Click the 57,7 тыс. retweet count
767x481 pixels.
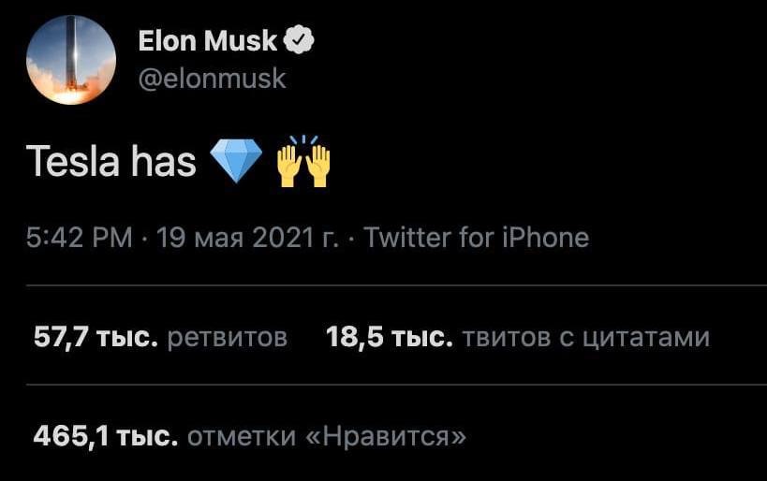tap(95, 337)
